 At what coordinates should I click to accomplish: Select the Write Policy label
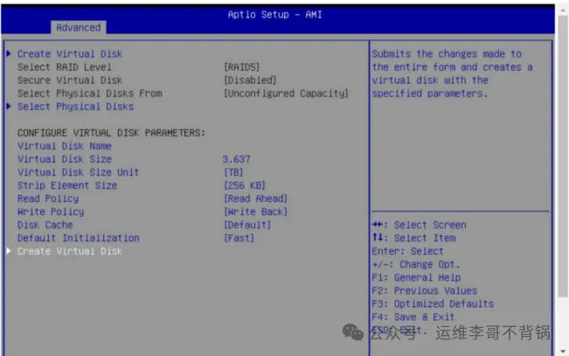click(x=51, y=212)
